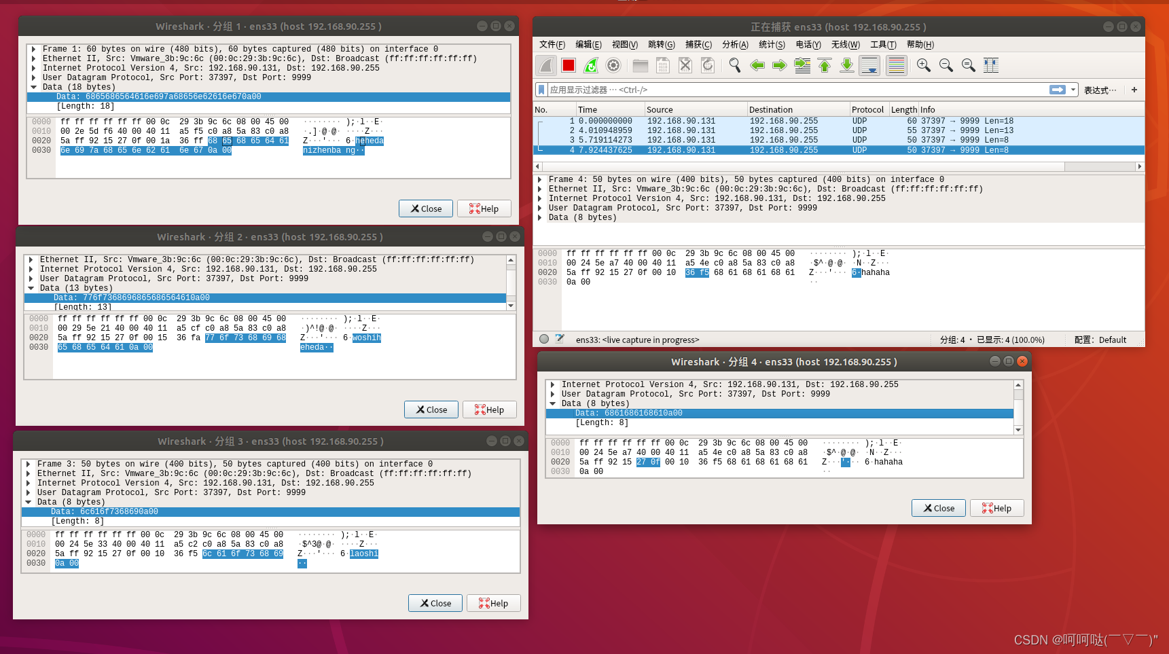The width and height of the screenshot is (1169, 654).
Task: Collapse Data (8 bytes) in 分组 4
Action: (x=553, y=403)
